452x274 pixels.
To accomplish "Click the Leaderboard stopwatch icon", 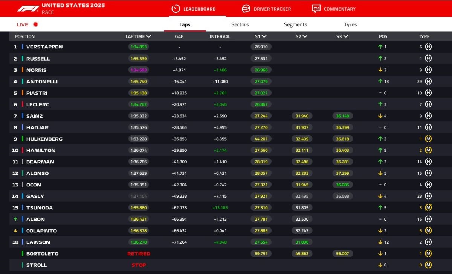I will click(176, 9).
